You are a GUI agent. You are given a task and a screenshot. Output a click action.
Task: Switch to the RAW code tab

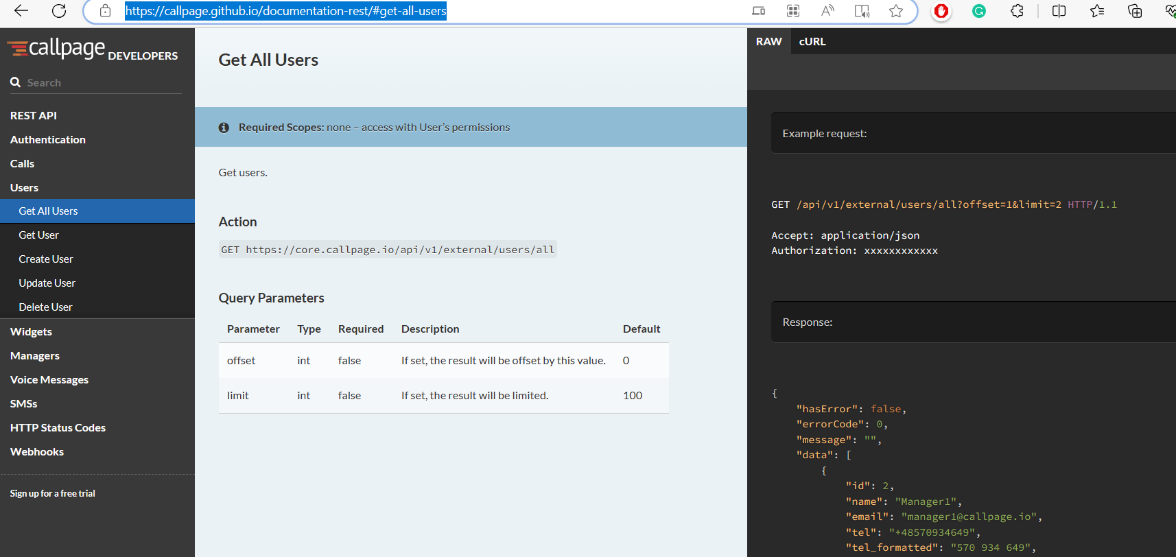click(x=769, y=41)
